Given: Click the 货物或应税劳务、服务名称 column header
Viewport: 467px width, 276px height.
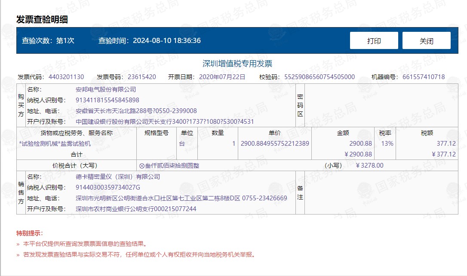Looking at the screenshot, I should coord(77,133).
